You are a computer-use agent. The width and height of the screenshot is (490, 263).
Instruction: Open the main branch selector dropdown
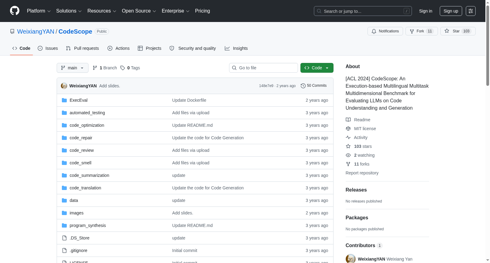point(73,68)
